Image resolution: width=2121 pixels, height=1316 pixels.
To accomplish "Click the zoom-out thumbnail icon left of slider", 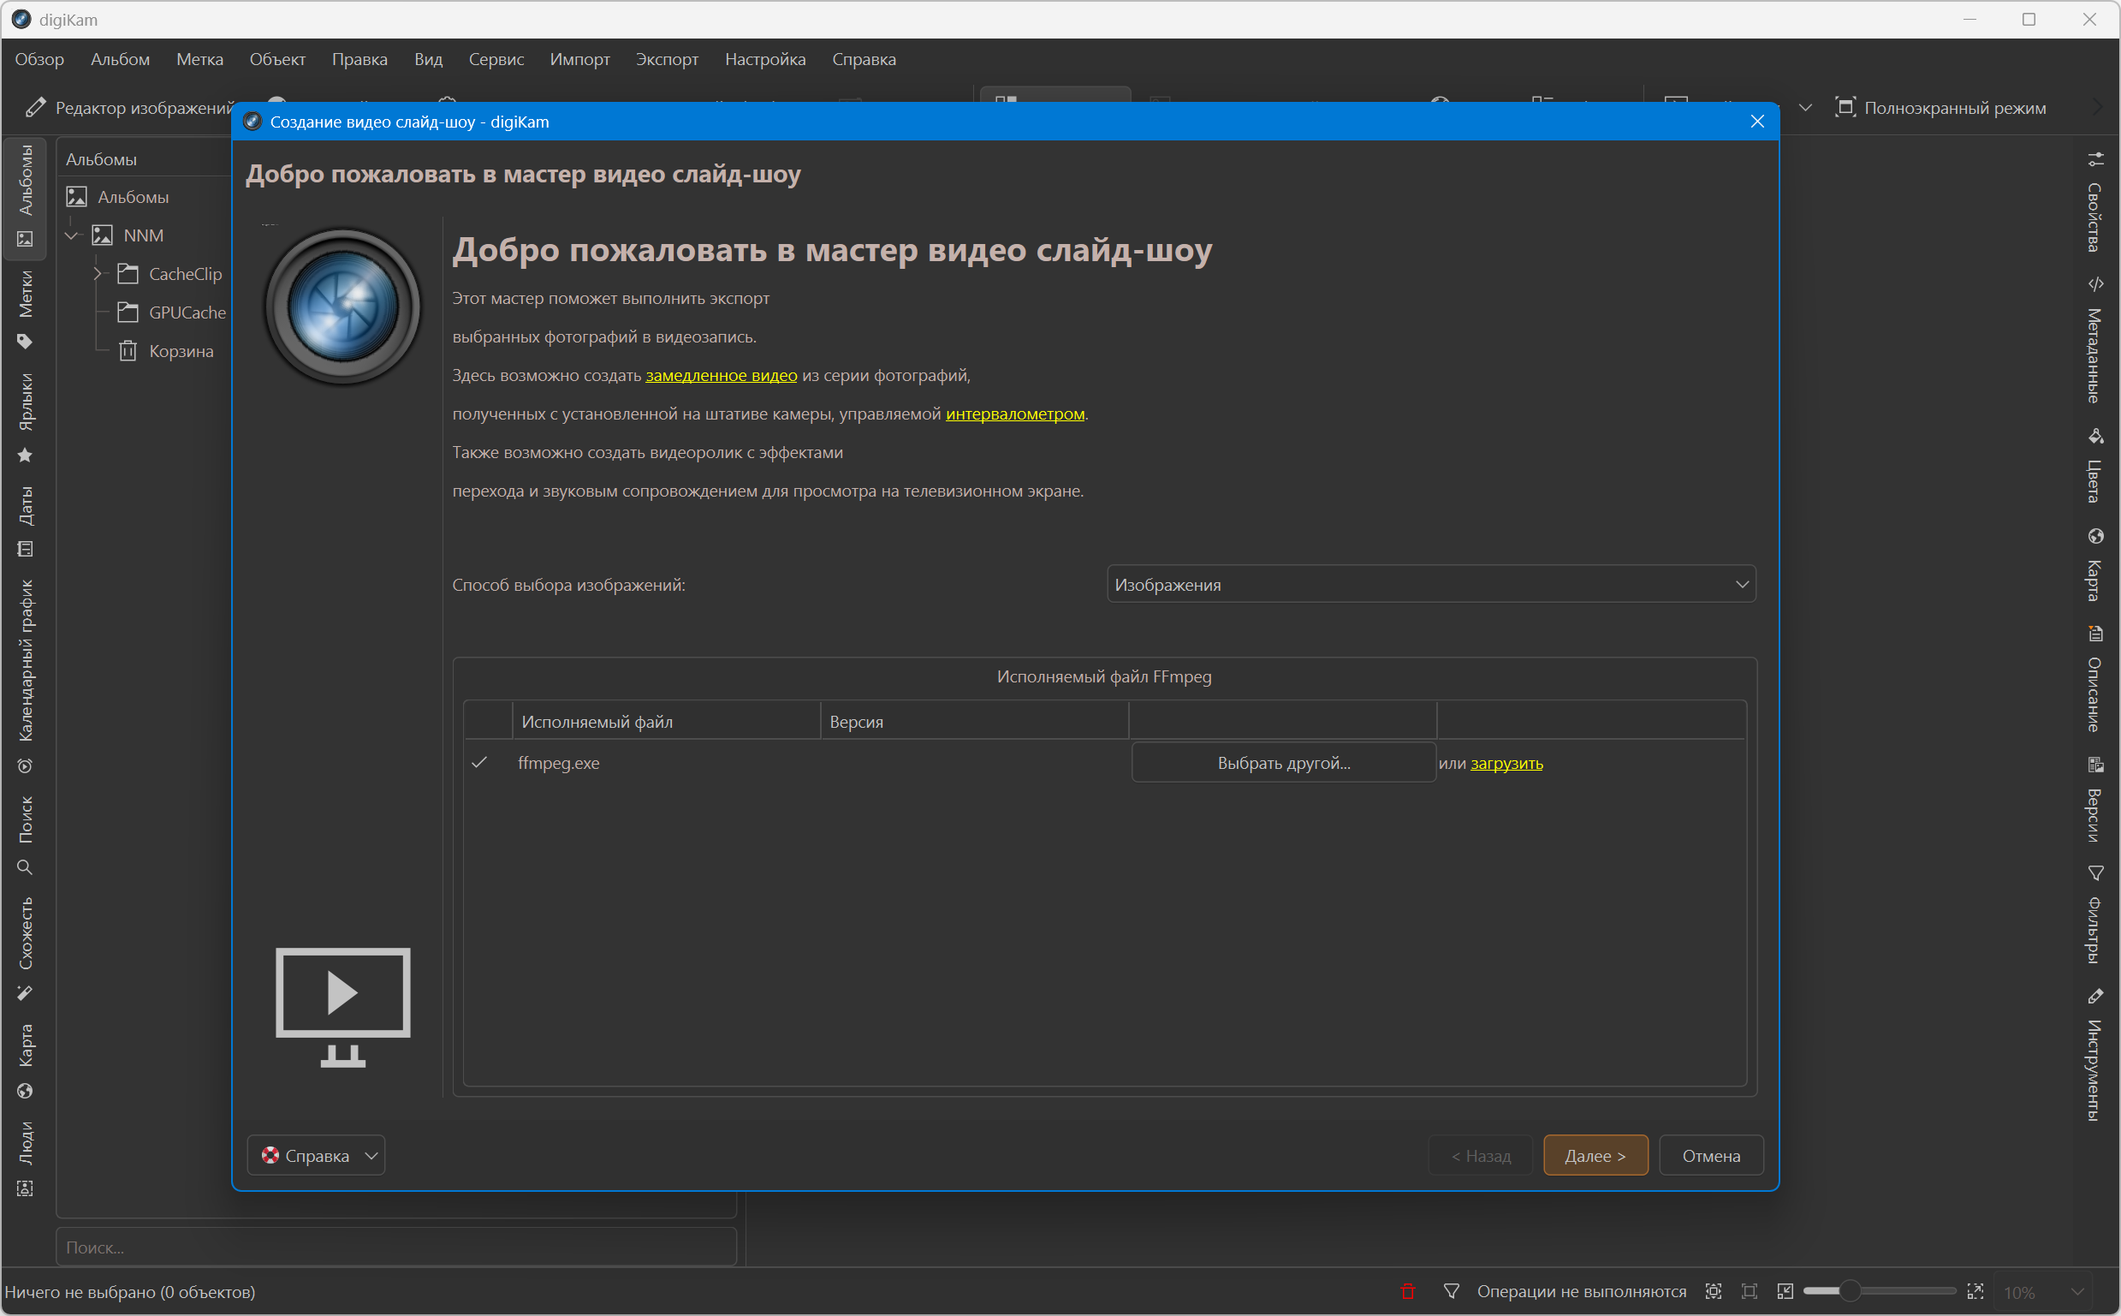I will [1785, 1292].
